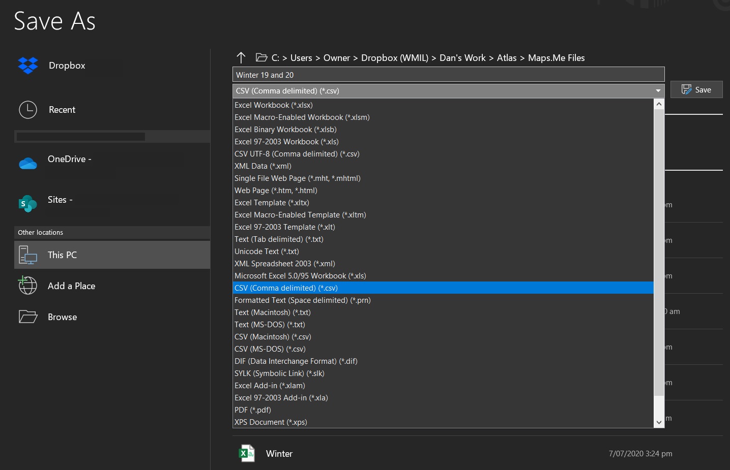Open the Winter Excel file icon
The image size is (730, 470).
coord(247,453)
